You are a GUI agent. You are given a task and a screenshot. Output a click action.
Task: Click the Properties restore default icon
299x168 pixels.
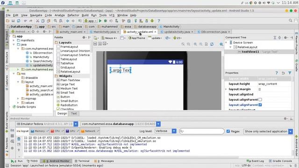click(x=283, y=73)
